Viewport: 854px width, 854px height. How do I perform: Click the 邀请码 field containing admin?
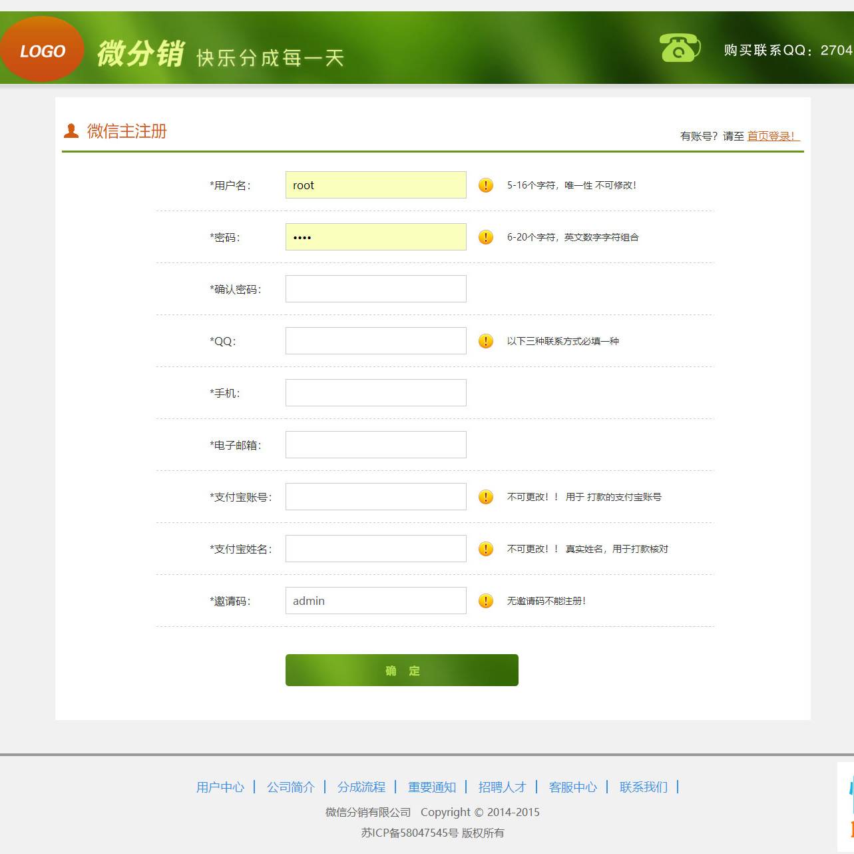point(375,601)
